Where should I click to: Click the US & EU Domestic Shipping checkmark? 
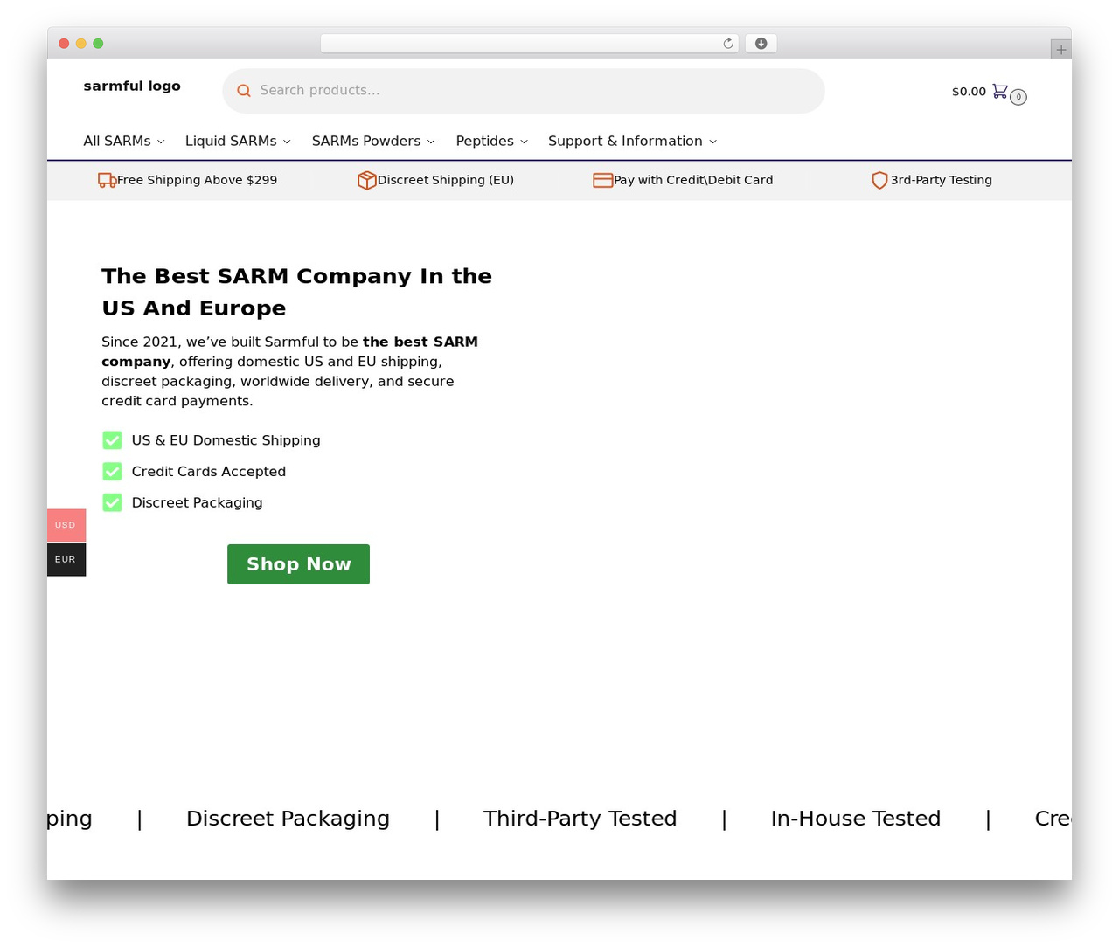point(112,440)
